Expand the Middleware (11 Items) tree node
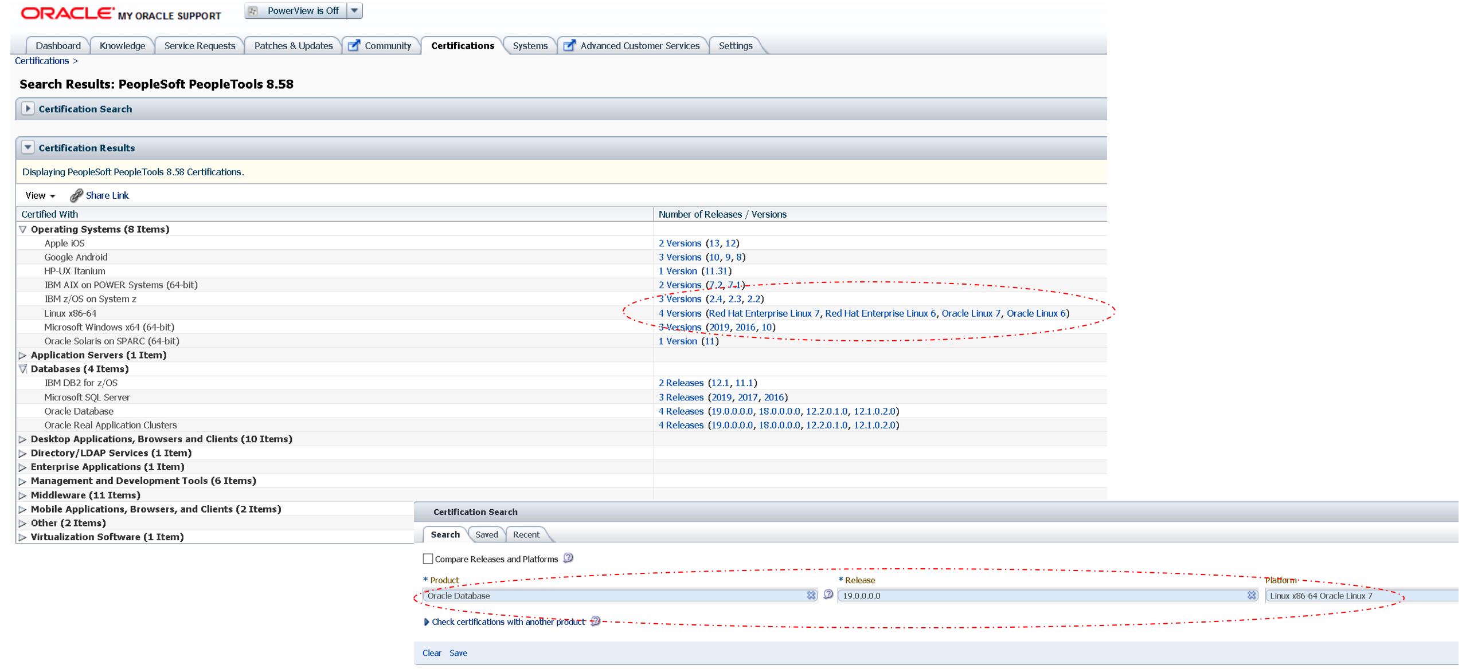 tap(23, 495)
